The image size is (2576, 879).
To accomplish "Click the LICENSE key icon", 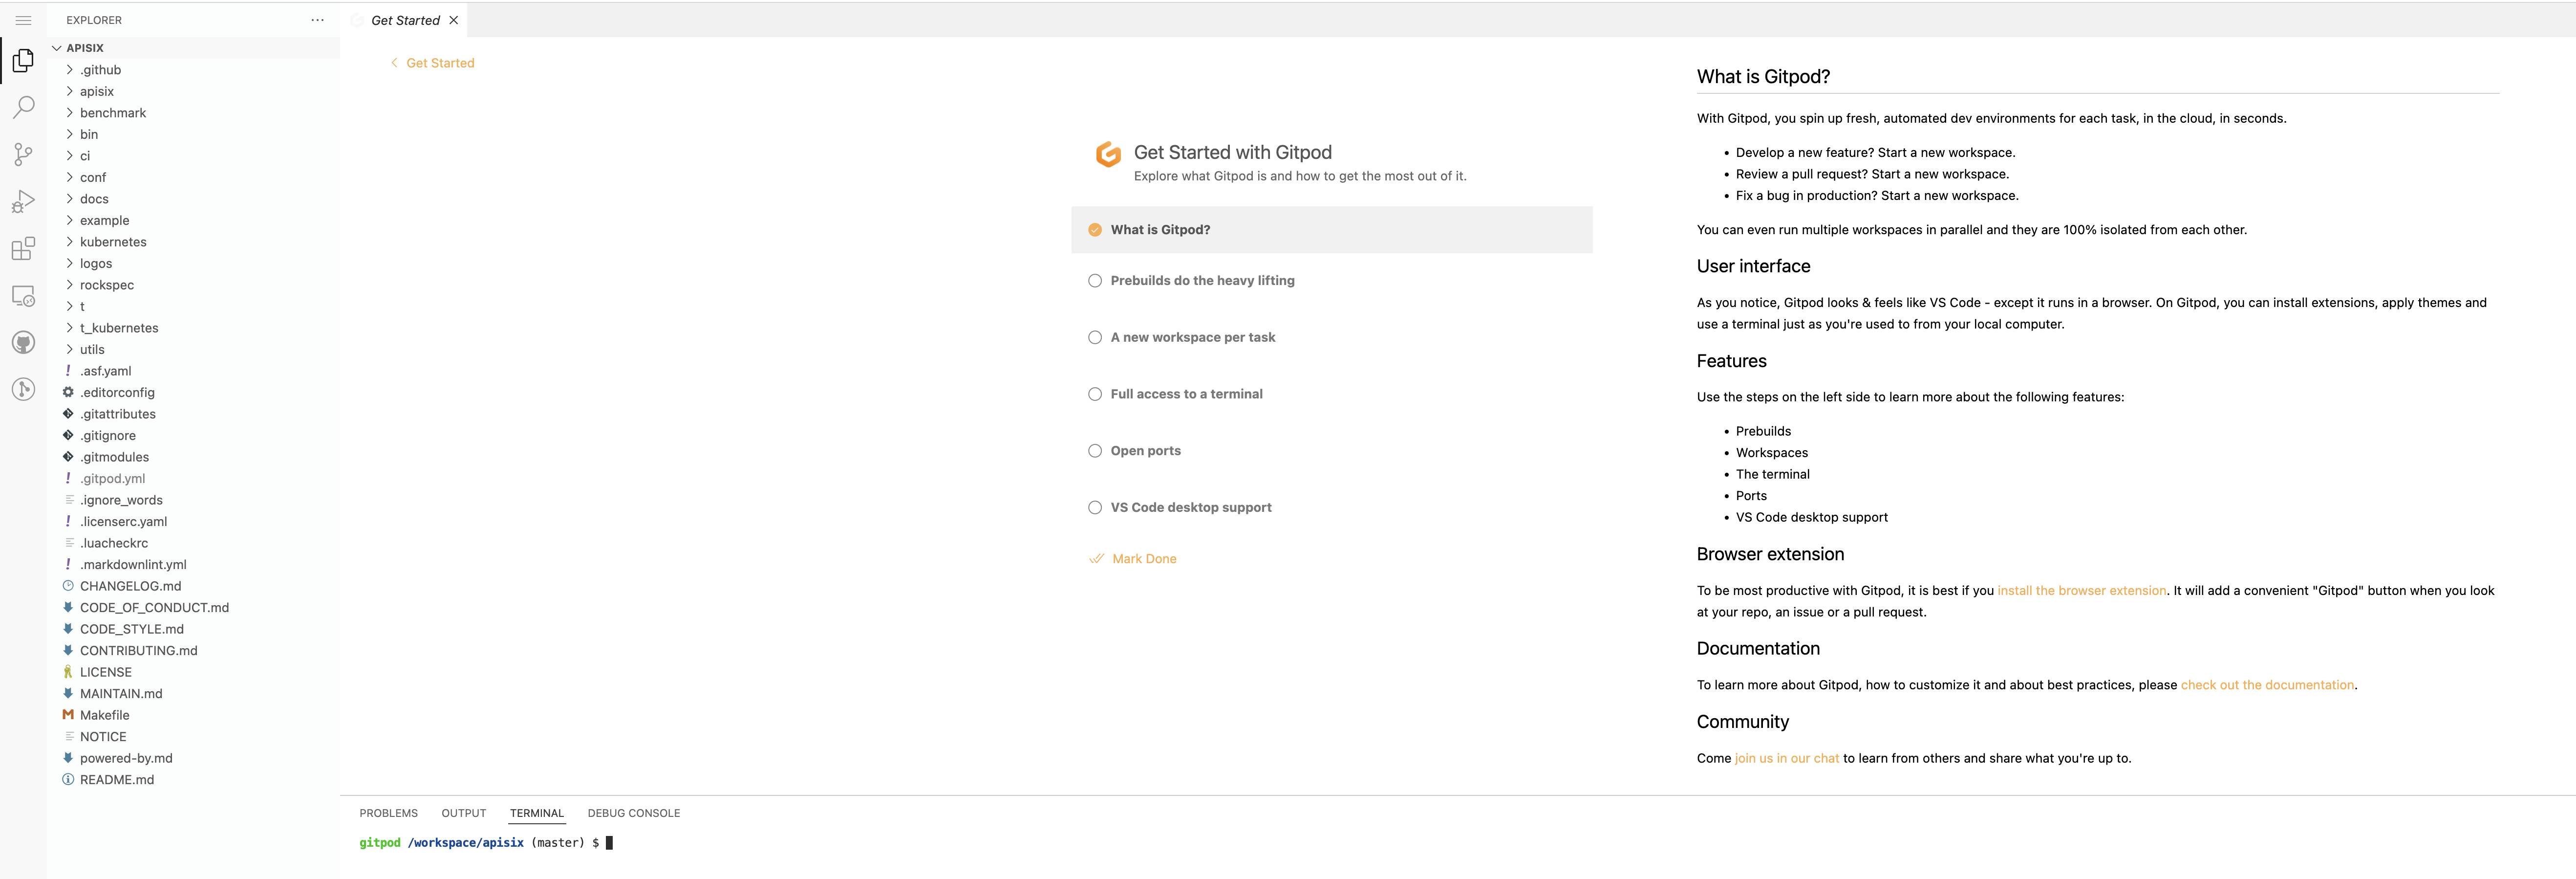I will pos(68,672).
